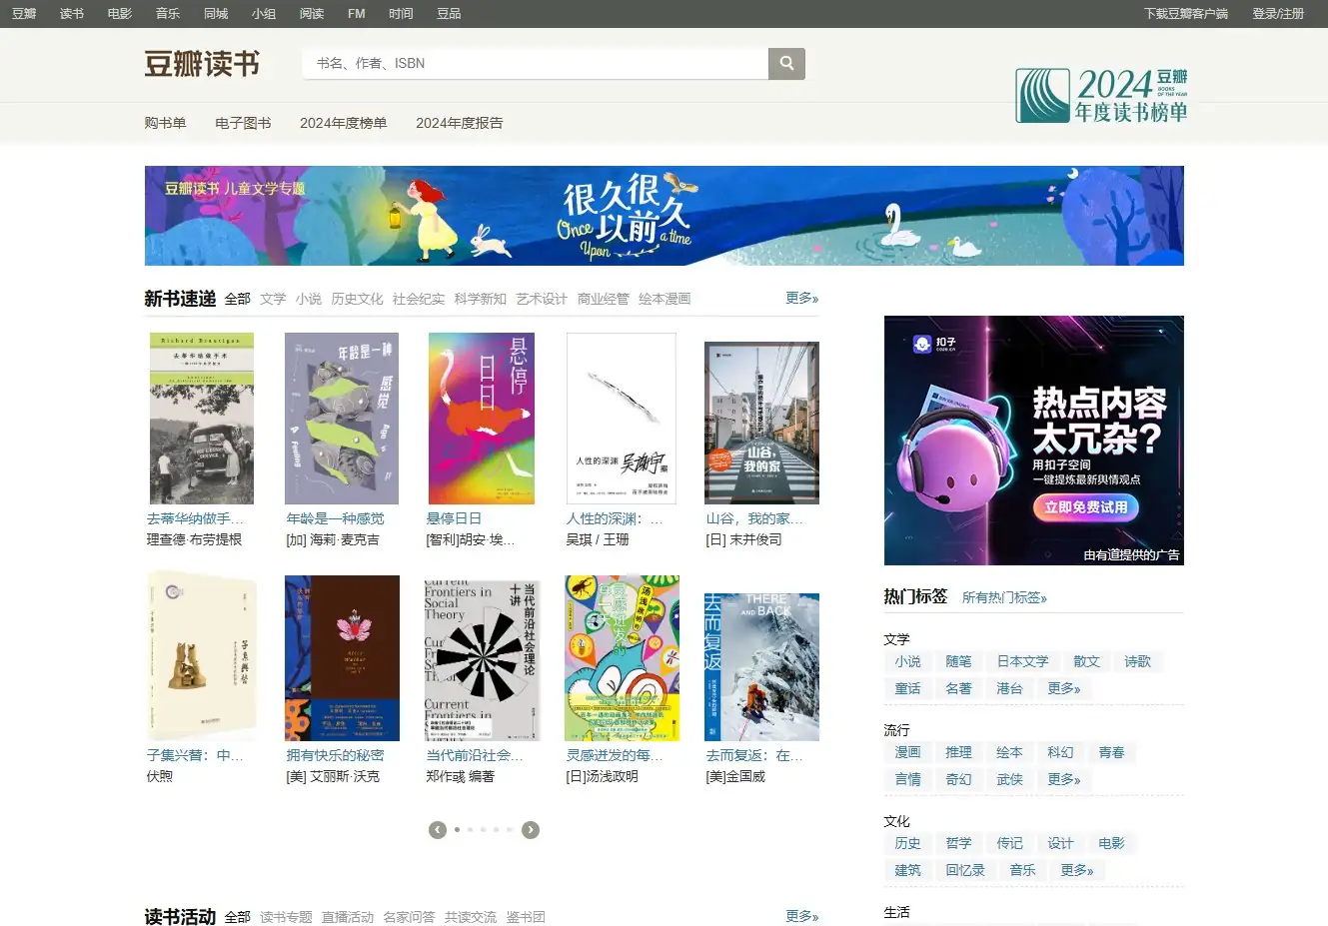Click the right arrow of the new books carousel
1328x926 pixels.
[x=531, y=829]
